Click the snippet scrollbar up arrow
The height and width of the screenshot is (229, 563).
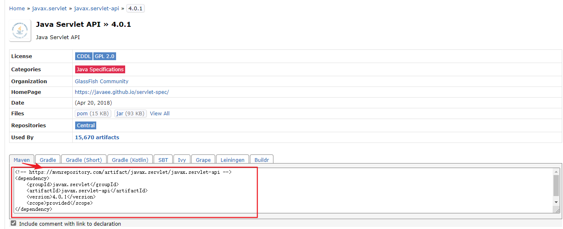(x=556, y=172)
